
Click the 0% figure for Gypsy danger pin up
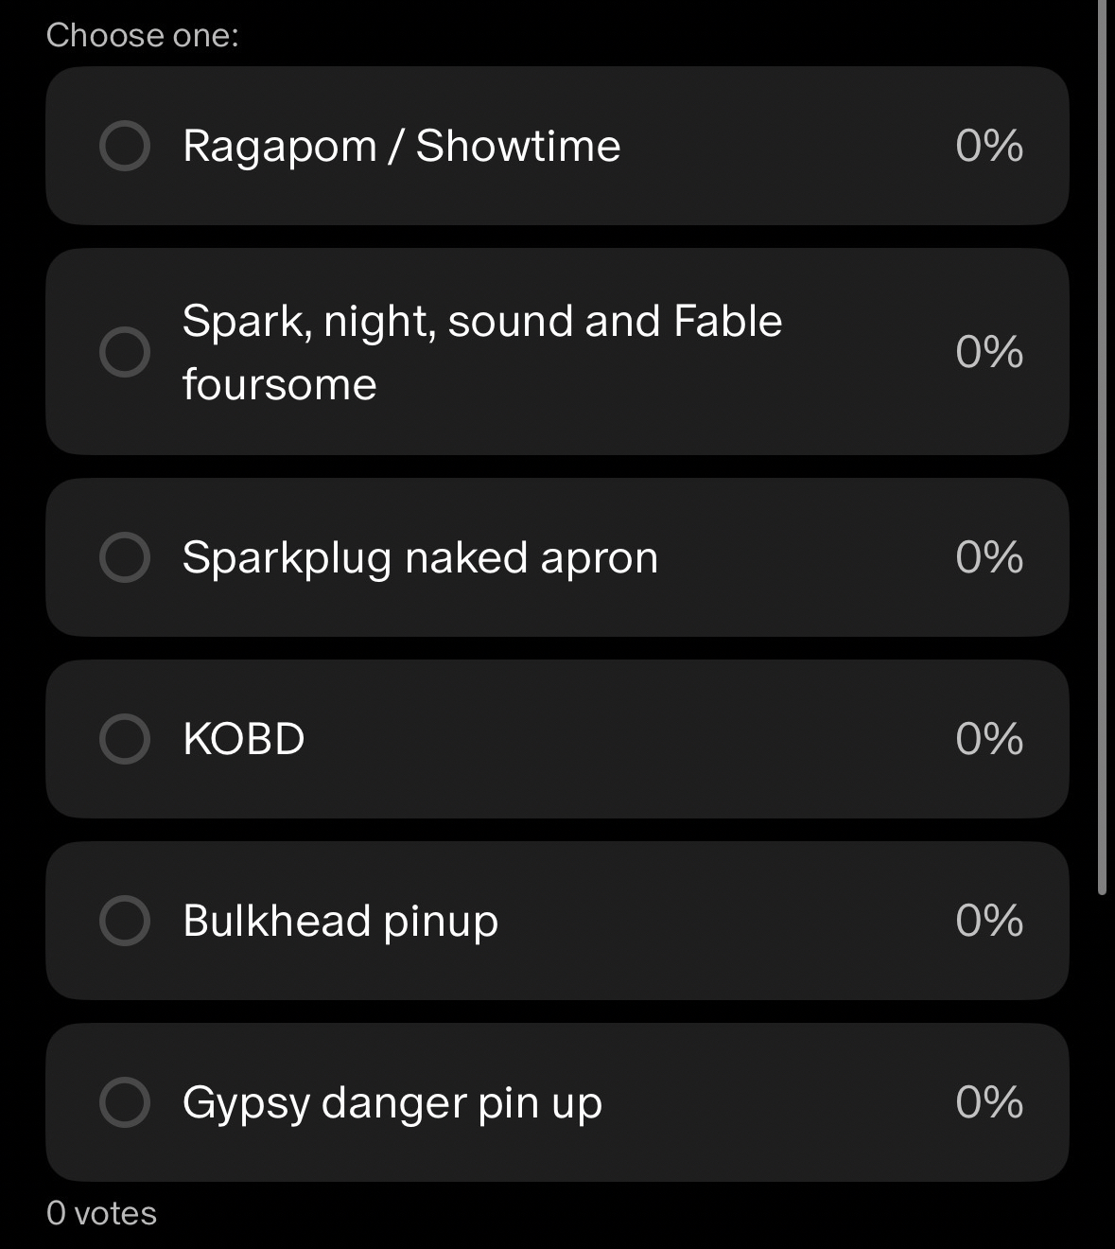tap(988, 1101)
